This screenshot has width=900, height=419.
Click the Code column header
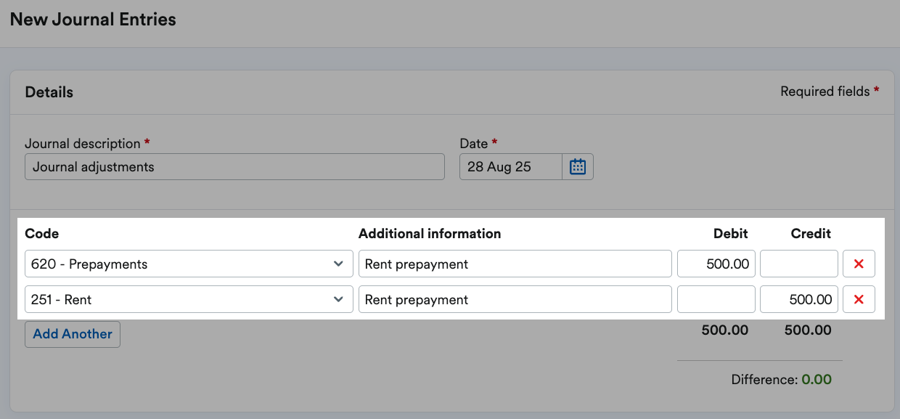click(x=42, y=234)
